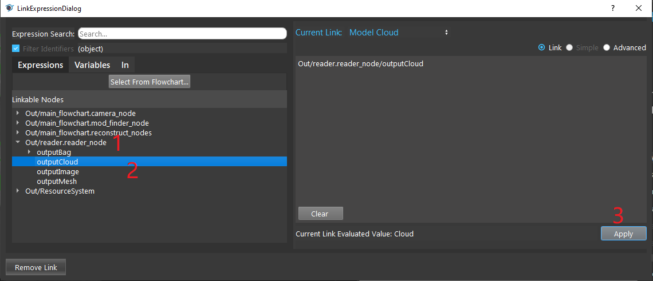This screenshot has width=653, height=281.
Task: Click the Linkable Nodes header
Action: 150,99
